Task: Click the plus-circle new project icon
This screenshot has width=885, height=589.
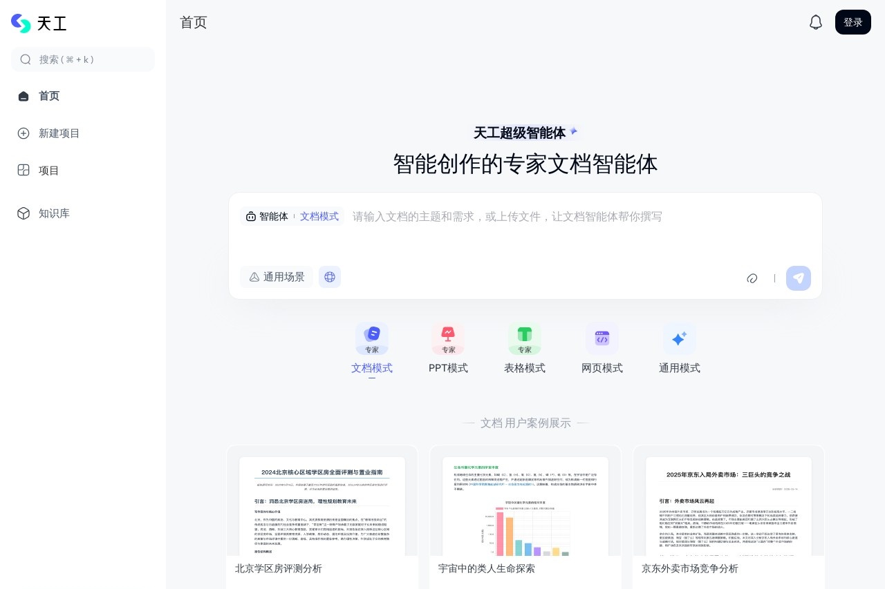Action: [24, 133]
